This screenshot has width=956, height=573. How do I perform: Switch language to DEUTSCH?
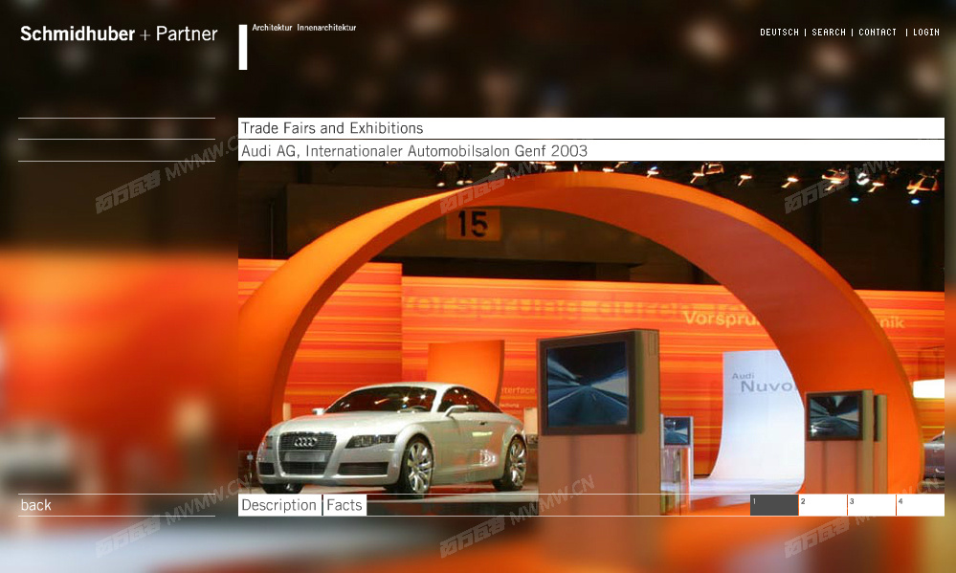point(779,33)
